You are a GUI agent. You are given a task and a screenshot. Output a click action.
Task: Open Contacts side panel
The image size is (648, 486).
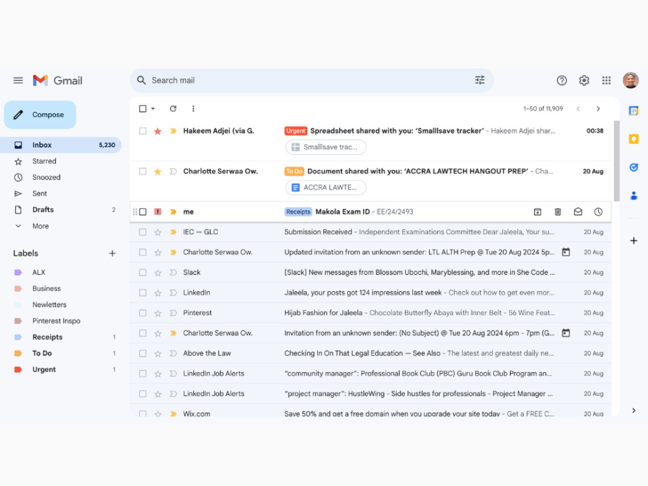pos(634,196)
